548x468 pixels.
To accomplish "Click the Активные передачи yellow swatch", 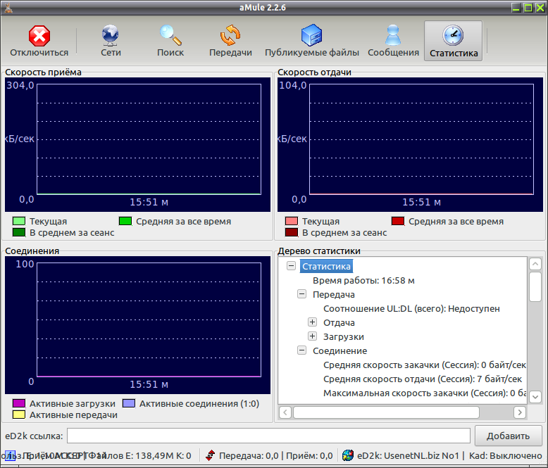I will point(19,415).
